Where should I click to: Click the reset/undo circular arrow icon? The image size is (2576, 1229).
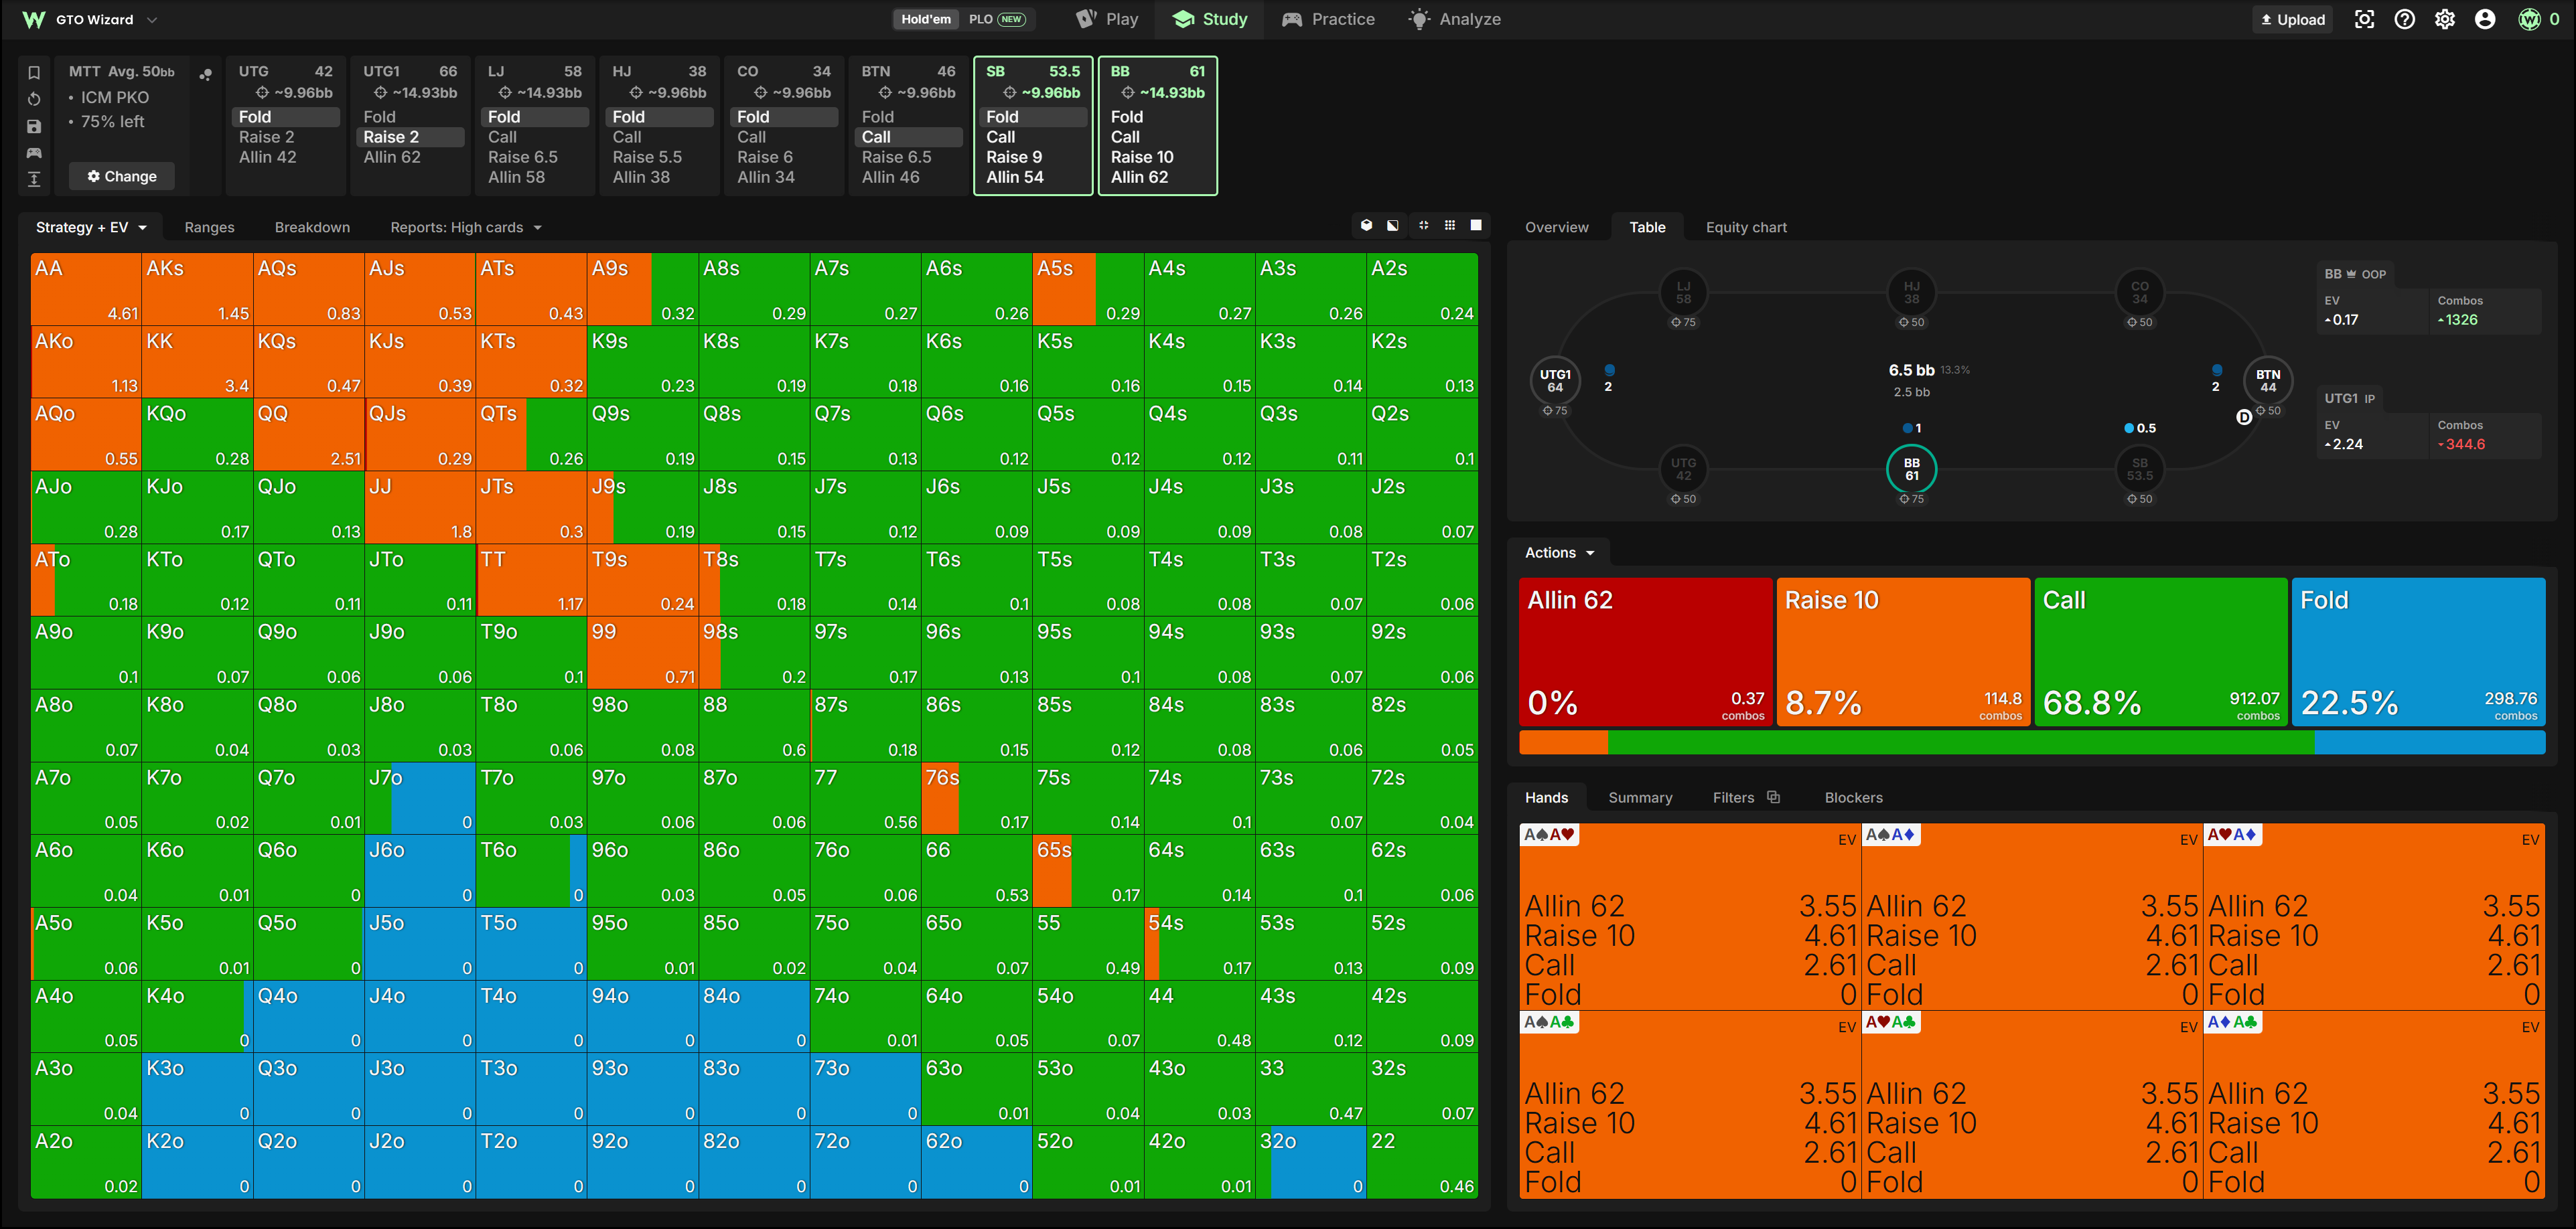click(34, 99)
